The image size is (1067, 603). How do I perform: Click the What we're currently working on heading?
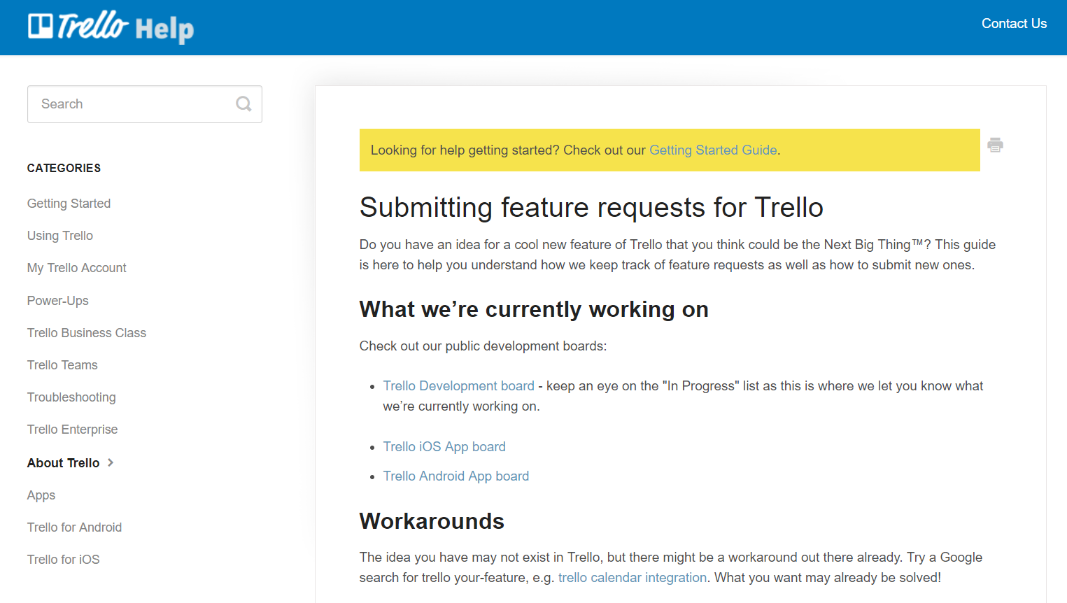pyautogui.click(x=534, y=309)
